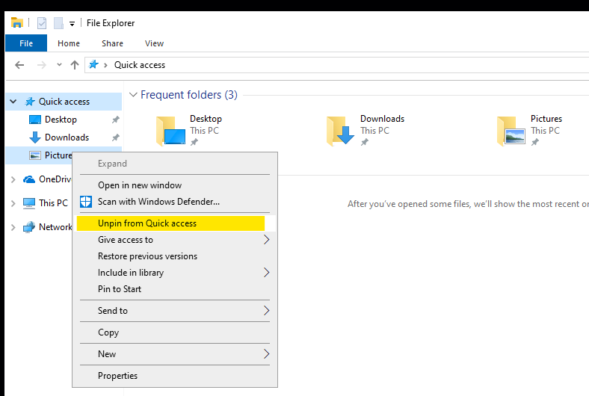
Task: Open the Recent locations dropdown arrow
Action: coord(59,64)
